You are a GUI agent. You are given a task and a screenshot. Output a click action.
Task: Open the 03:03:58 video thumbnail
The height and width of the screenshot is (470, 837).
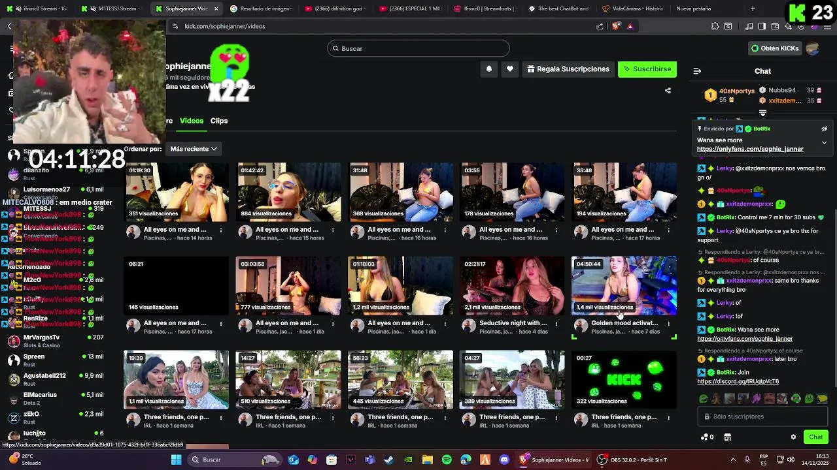pyautogui.click(x=288, y=285)
